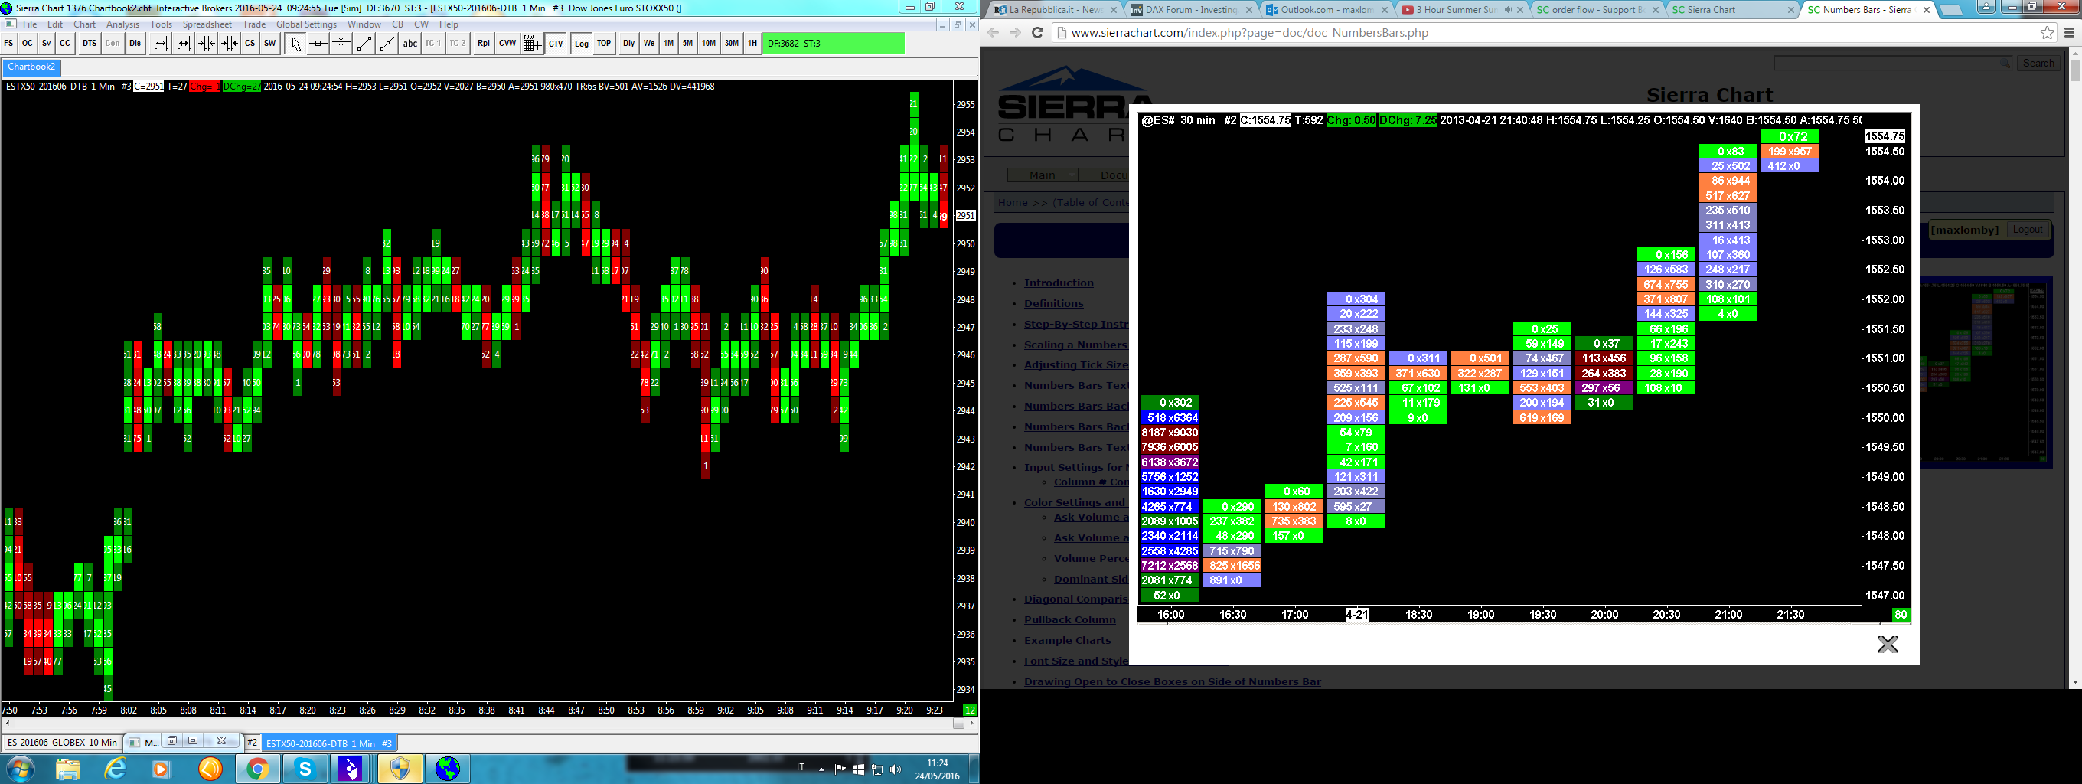Click the Rpl replay toolbar button
2082x784 pixels.
[483, 44]
